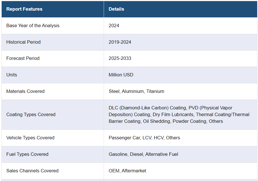Select the Materials Covered label
Image resolution: width=258 pixels, height=181 pixels.
(x=25, y=91)
